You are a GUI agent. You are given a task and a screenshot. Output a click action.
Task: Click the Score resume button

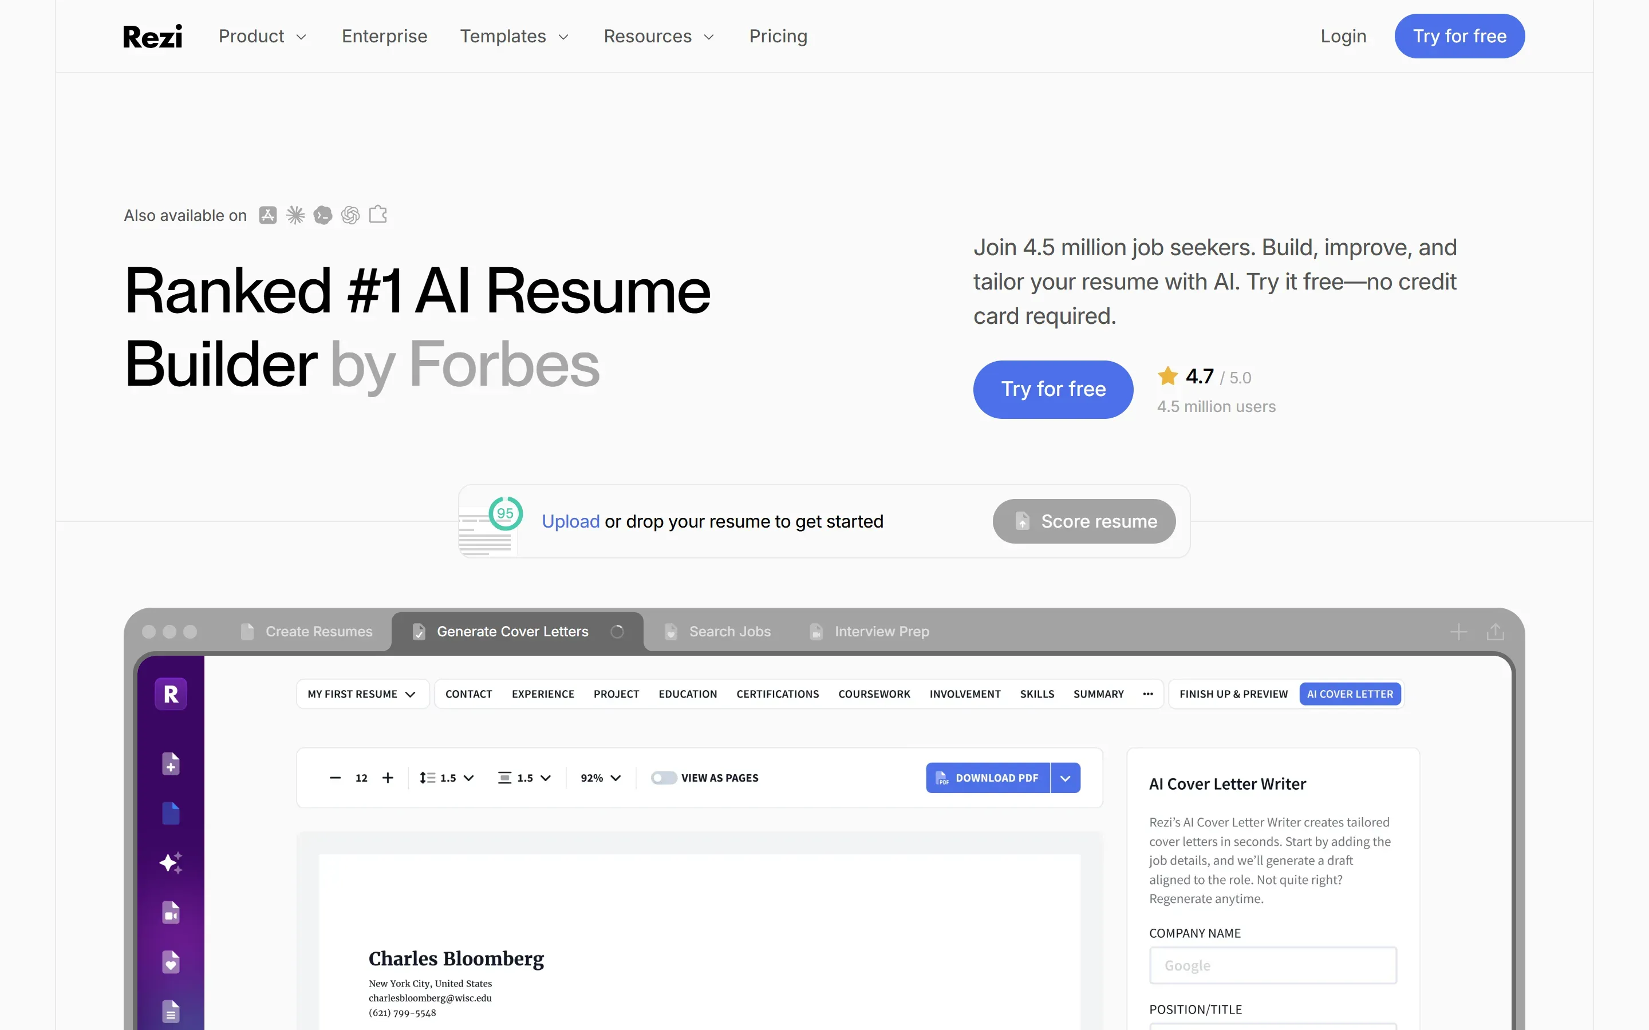tap(1084, 521)
